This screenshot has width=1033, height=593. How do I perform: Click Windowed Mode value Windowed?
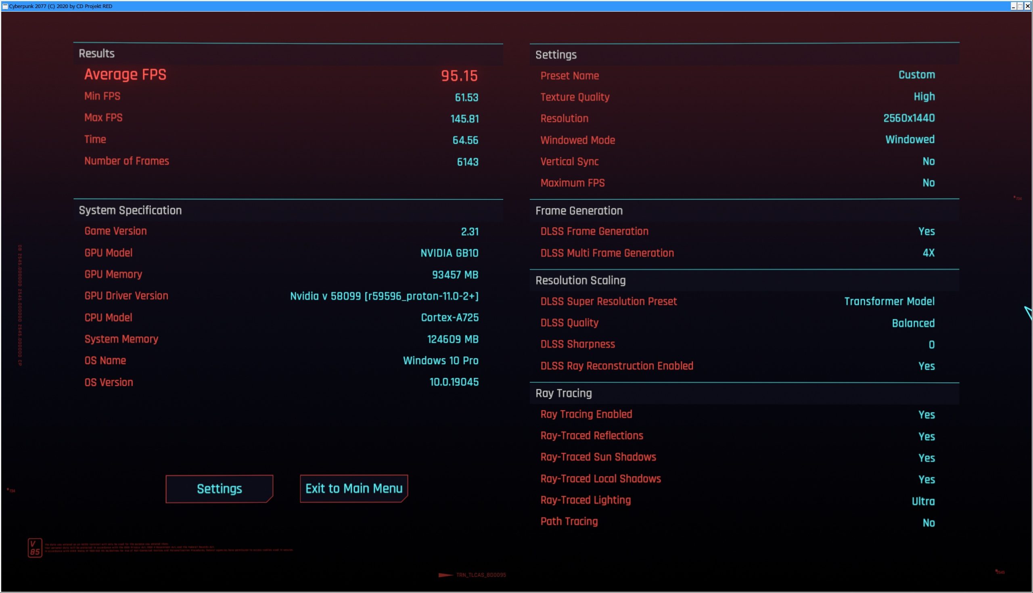(910, 140)
